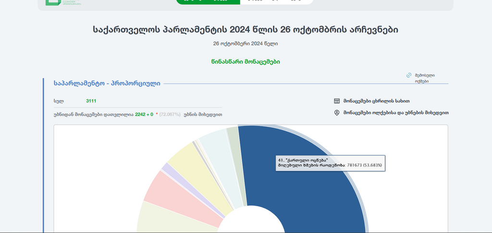
Task: Click the location pin icon for ოლქებისა და უბნების
Action: [x=337, y=113]
